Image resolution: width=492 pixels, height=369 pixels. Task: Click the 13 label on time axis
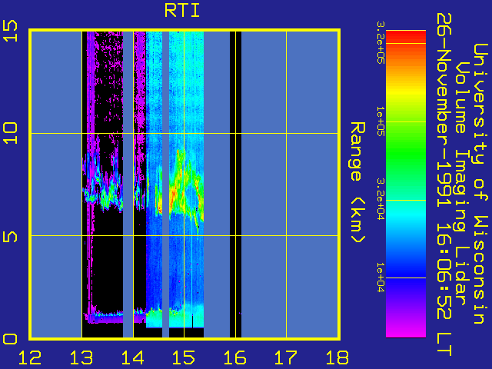(81, 357)
